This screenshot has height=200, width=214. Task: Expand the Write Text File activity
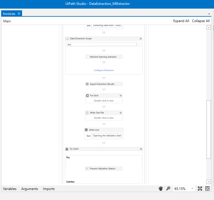click(121, 113)
